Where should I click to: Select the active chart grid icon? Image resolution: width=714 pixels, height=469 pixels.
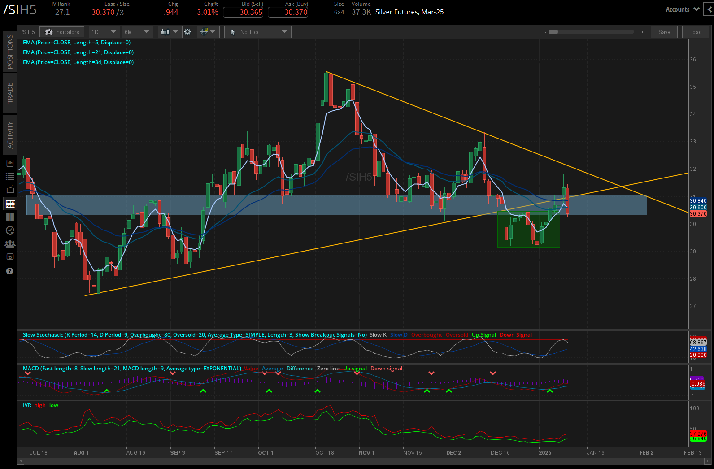point(10,204)
